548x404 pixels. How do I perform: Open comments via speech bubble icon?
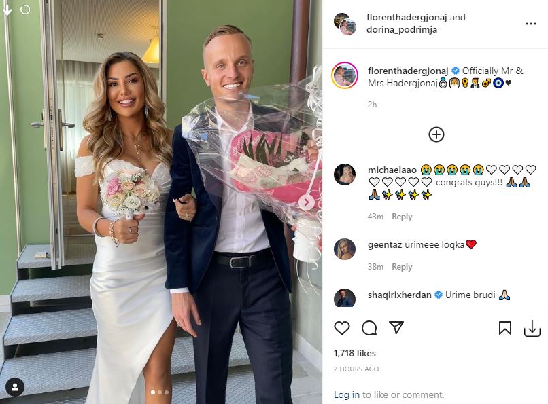tap(369, 328)
